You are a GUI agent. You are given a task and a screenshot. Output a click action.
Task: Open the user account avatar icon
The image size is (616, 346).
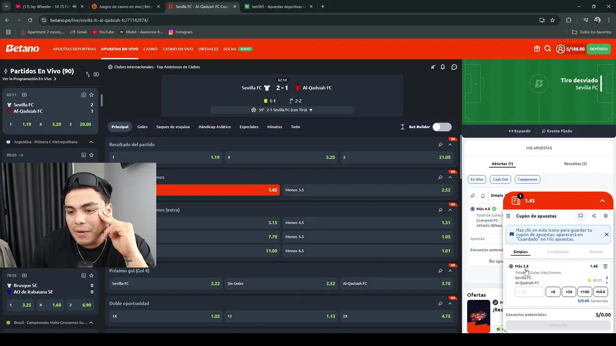[560, 49]
